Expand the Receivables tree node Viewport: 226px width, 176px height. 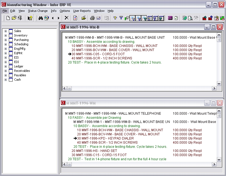click(x=6, y=71)
